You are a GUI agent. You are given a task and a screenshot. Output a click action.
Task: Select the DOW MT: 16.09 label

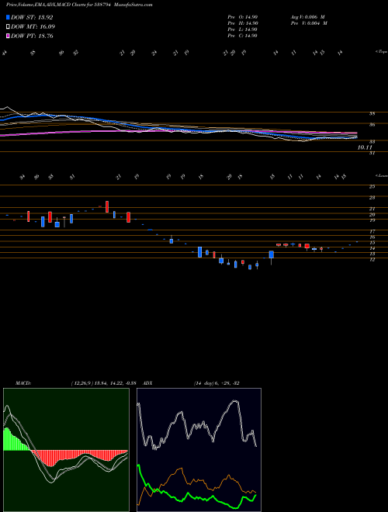[x=33, y=27]
